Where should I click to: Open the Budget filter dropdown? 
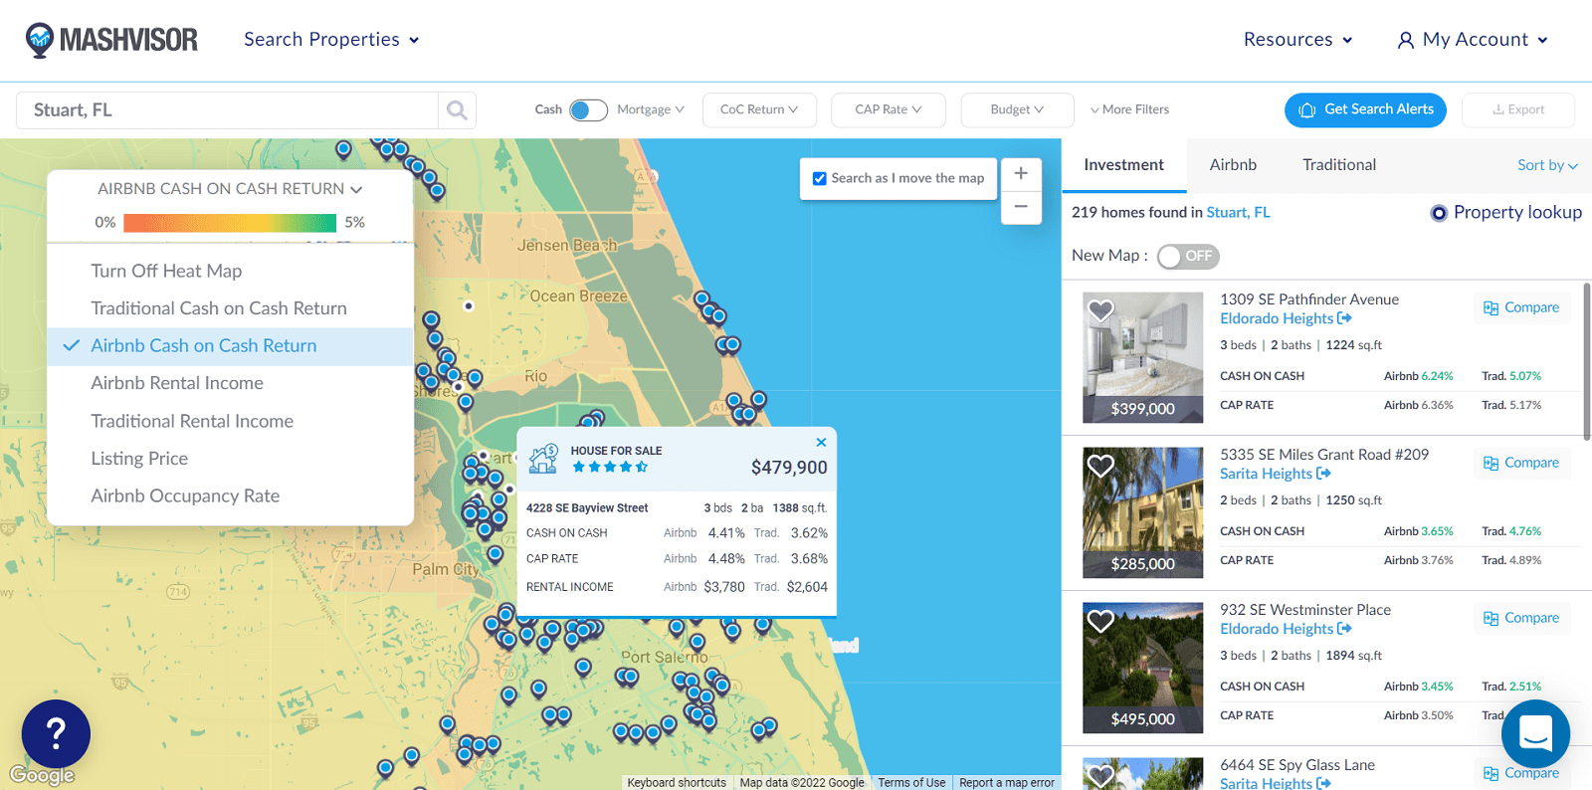(x=1017, y=109)
